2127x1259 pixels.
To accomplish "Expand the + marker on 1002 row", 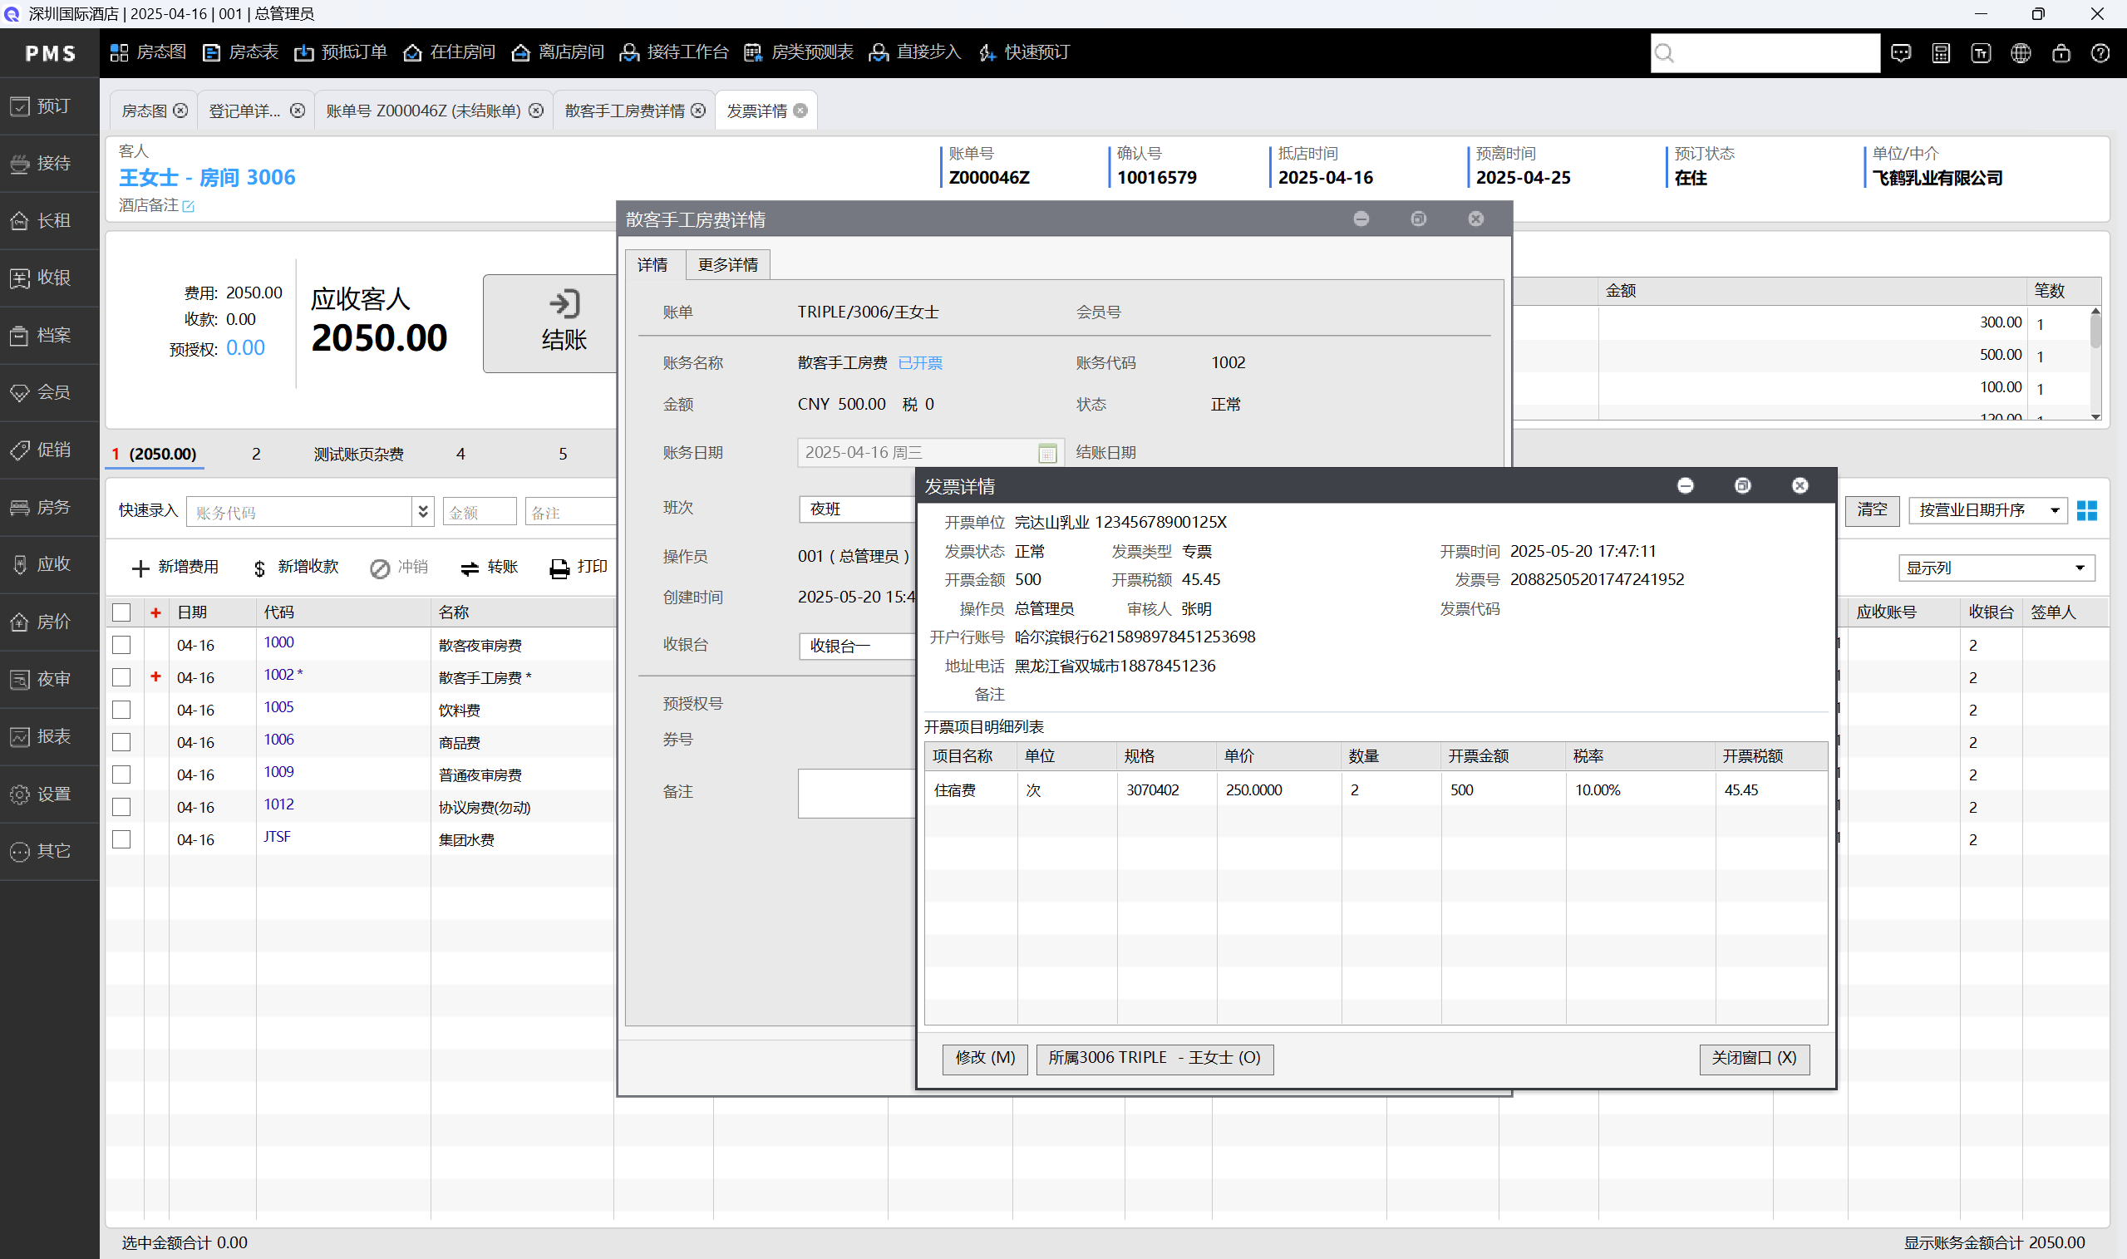I will click(x=155, y=676).
